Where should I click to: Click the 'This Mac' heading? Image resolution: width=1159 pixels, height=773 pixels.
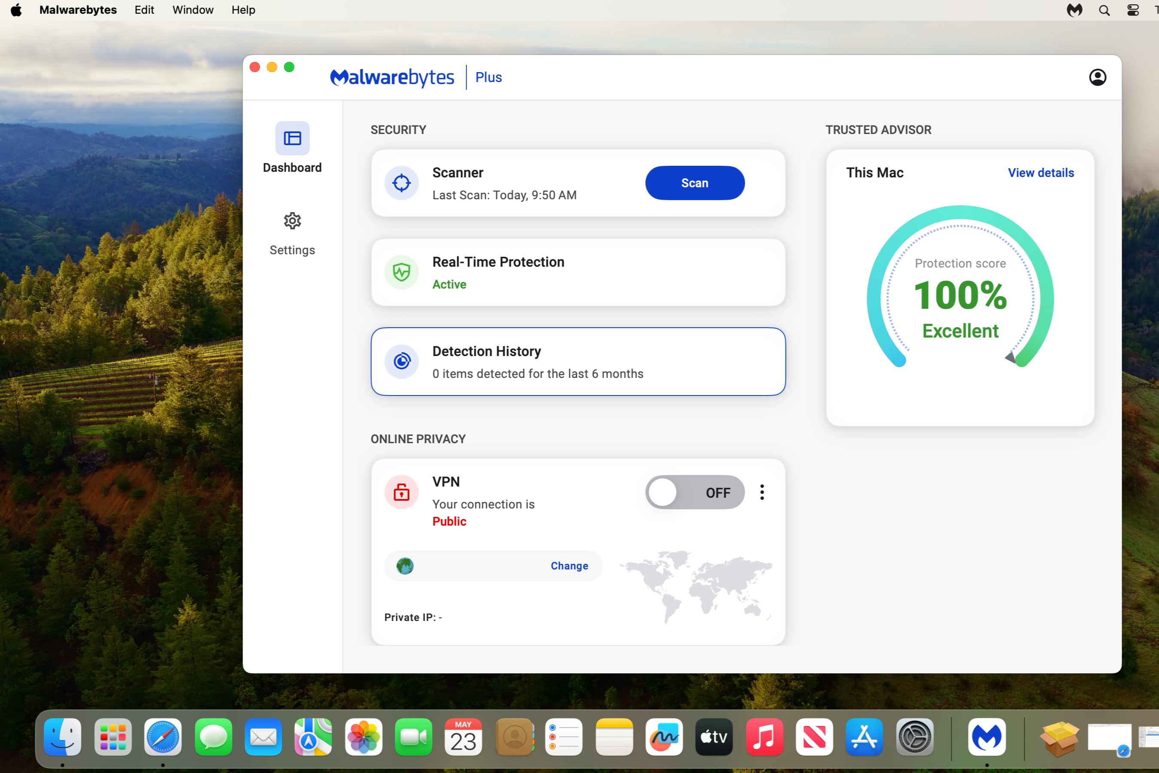875,173
